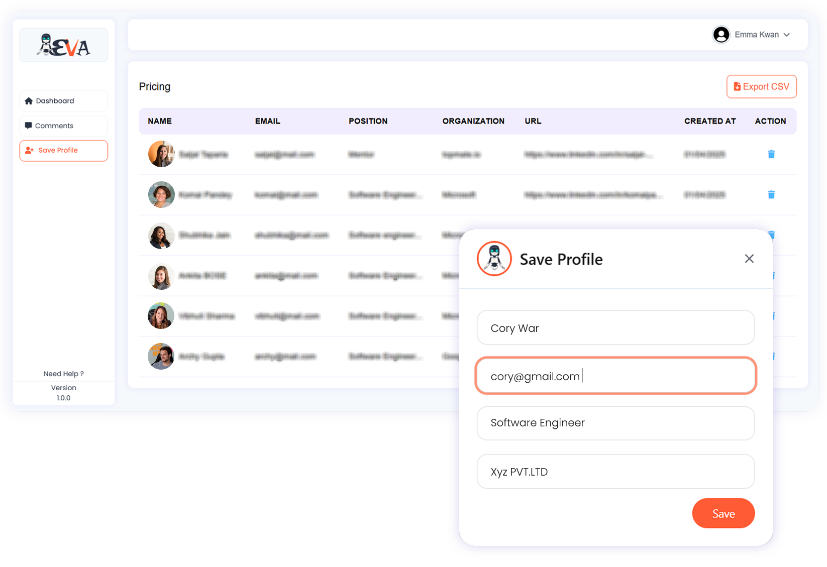The height and width of the screenshot is (567, 827).
Task: Open the Dashboard menu item
Action: tap(64, 101)
